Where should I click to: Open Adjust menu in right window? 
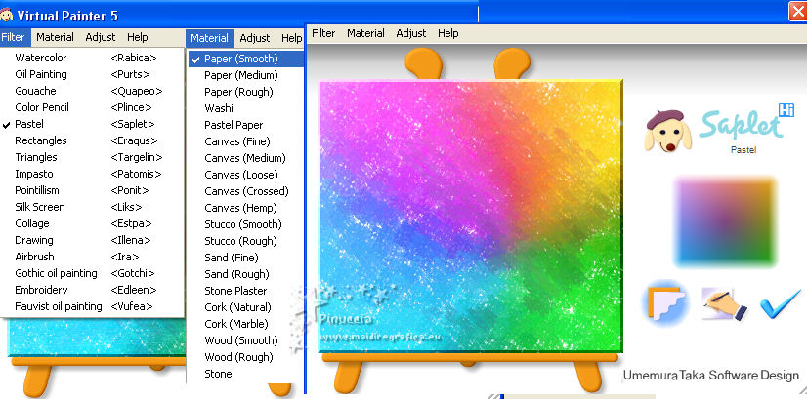411,33
